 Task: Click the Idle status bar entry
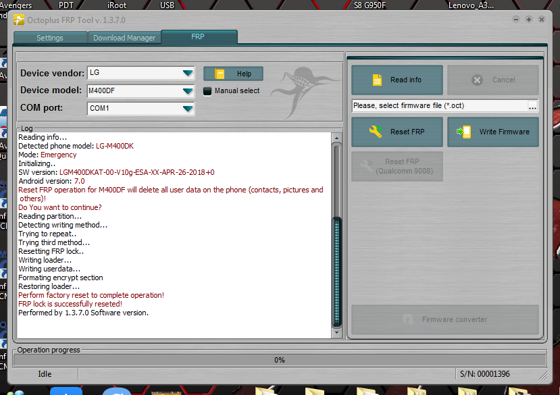click(45, 374)
